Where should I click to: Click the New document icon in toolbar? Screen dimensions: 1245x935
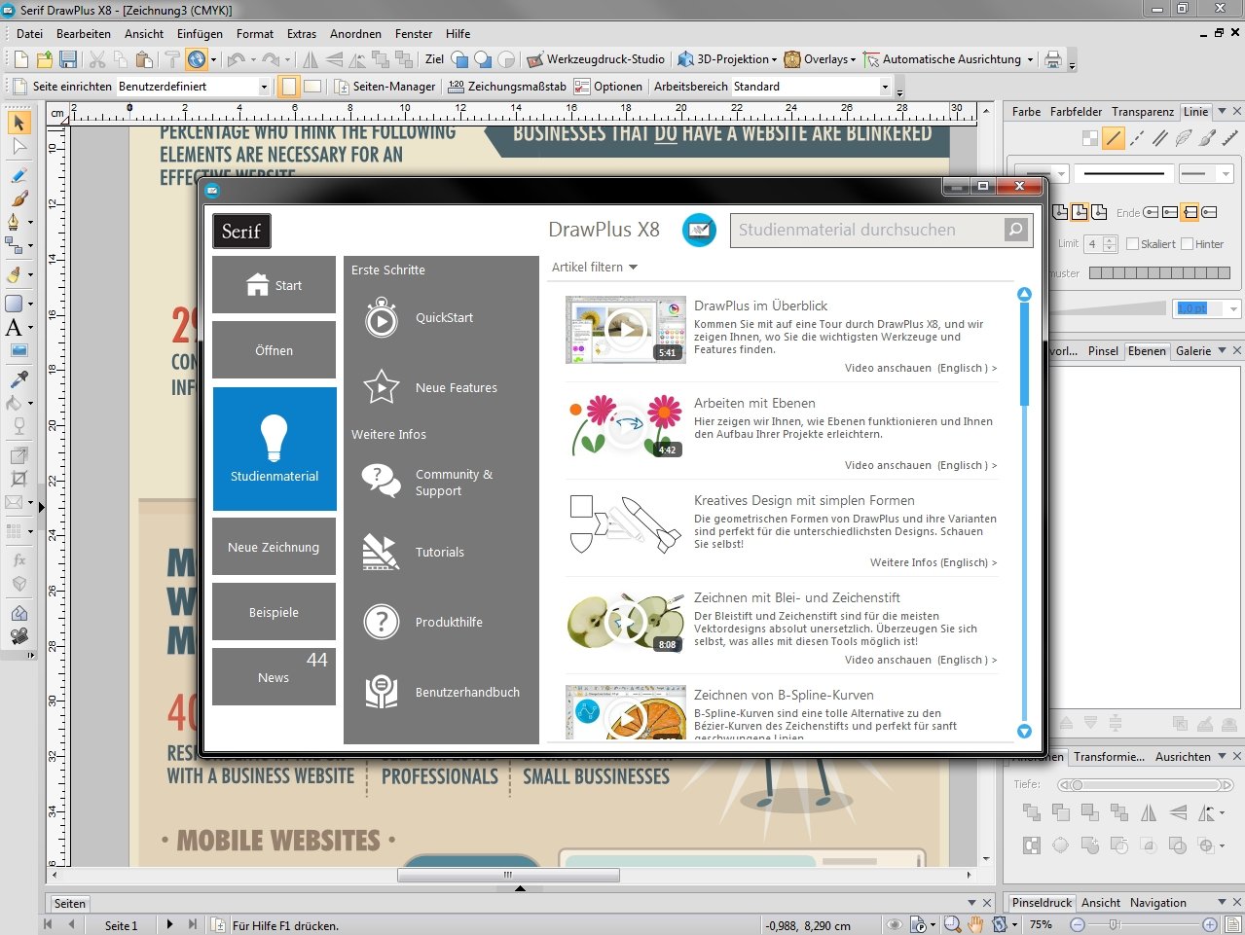[21, 59]
